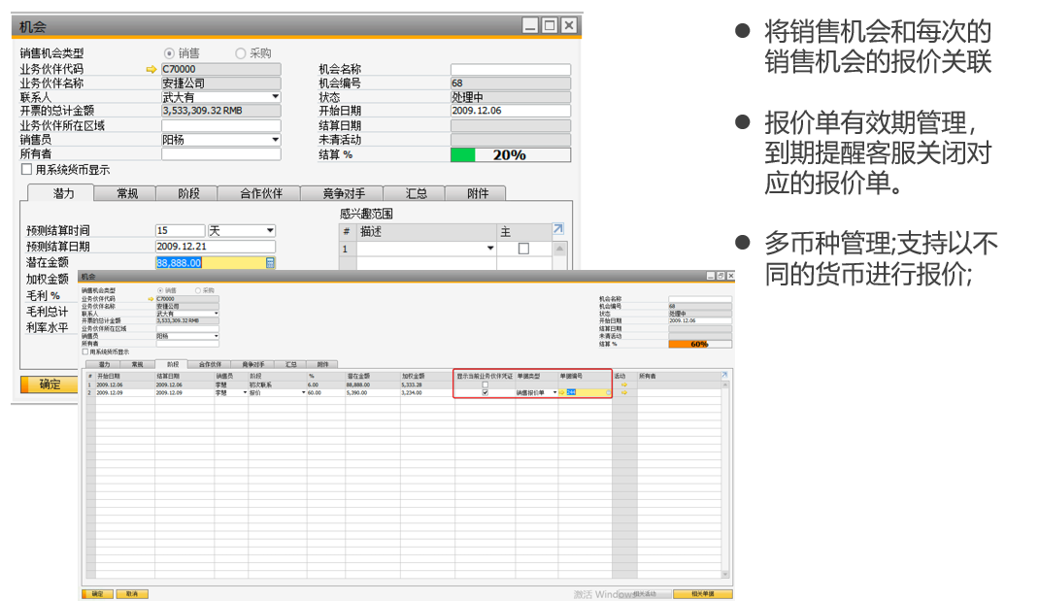The height and width of the screenshot is (601, 1039).
Task: Restore the front 机会 window size
Action: pos(721,276)
